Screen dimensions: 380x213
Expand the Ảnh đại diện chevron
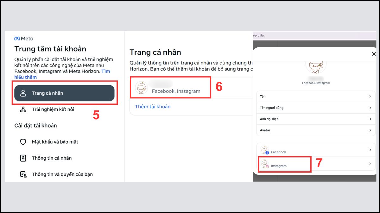pyautogui.click(x=370, y=119)
